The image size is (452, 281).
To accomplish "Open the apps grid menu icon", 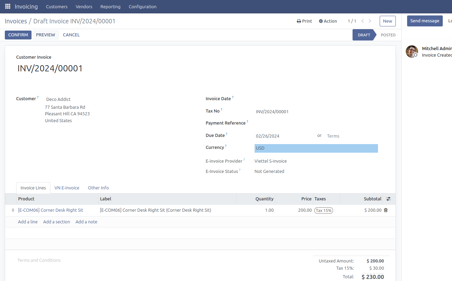I will [8, 7].
